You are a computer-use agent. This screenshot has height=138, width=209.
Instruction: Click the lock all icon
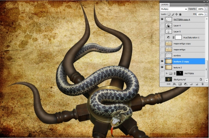(180, 14)
